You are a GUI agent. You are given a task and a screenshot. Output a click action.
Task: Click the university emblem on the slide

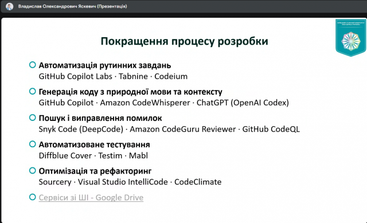(350, 38)
